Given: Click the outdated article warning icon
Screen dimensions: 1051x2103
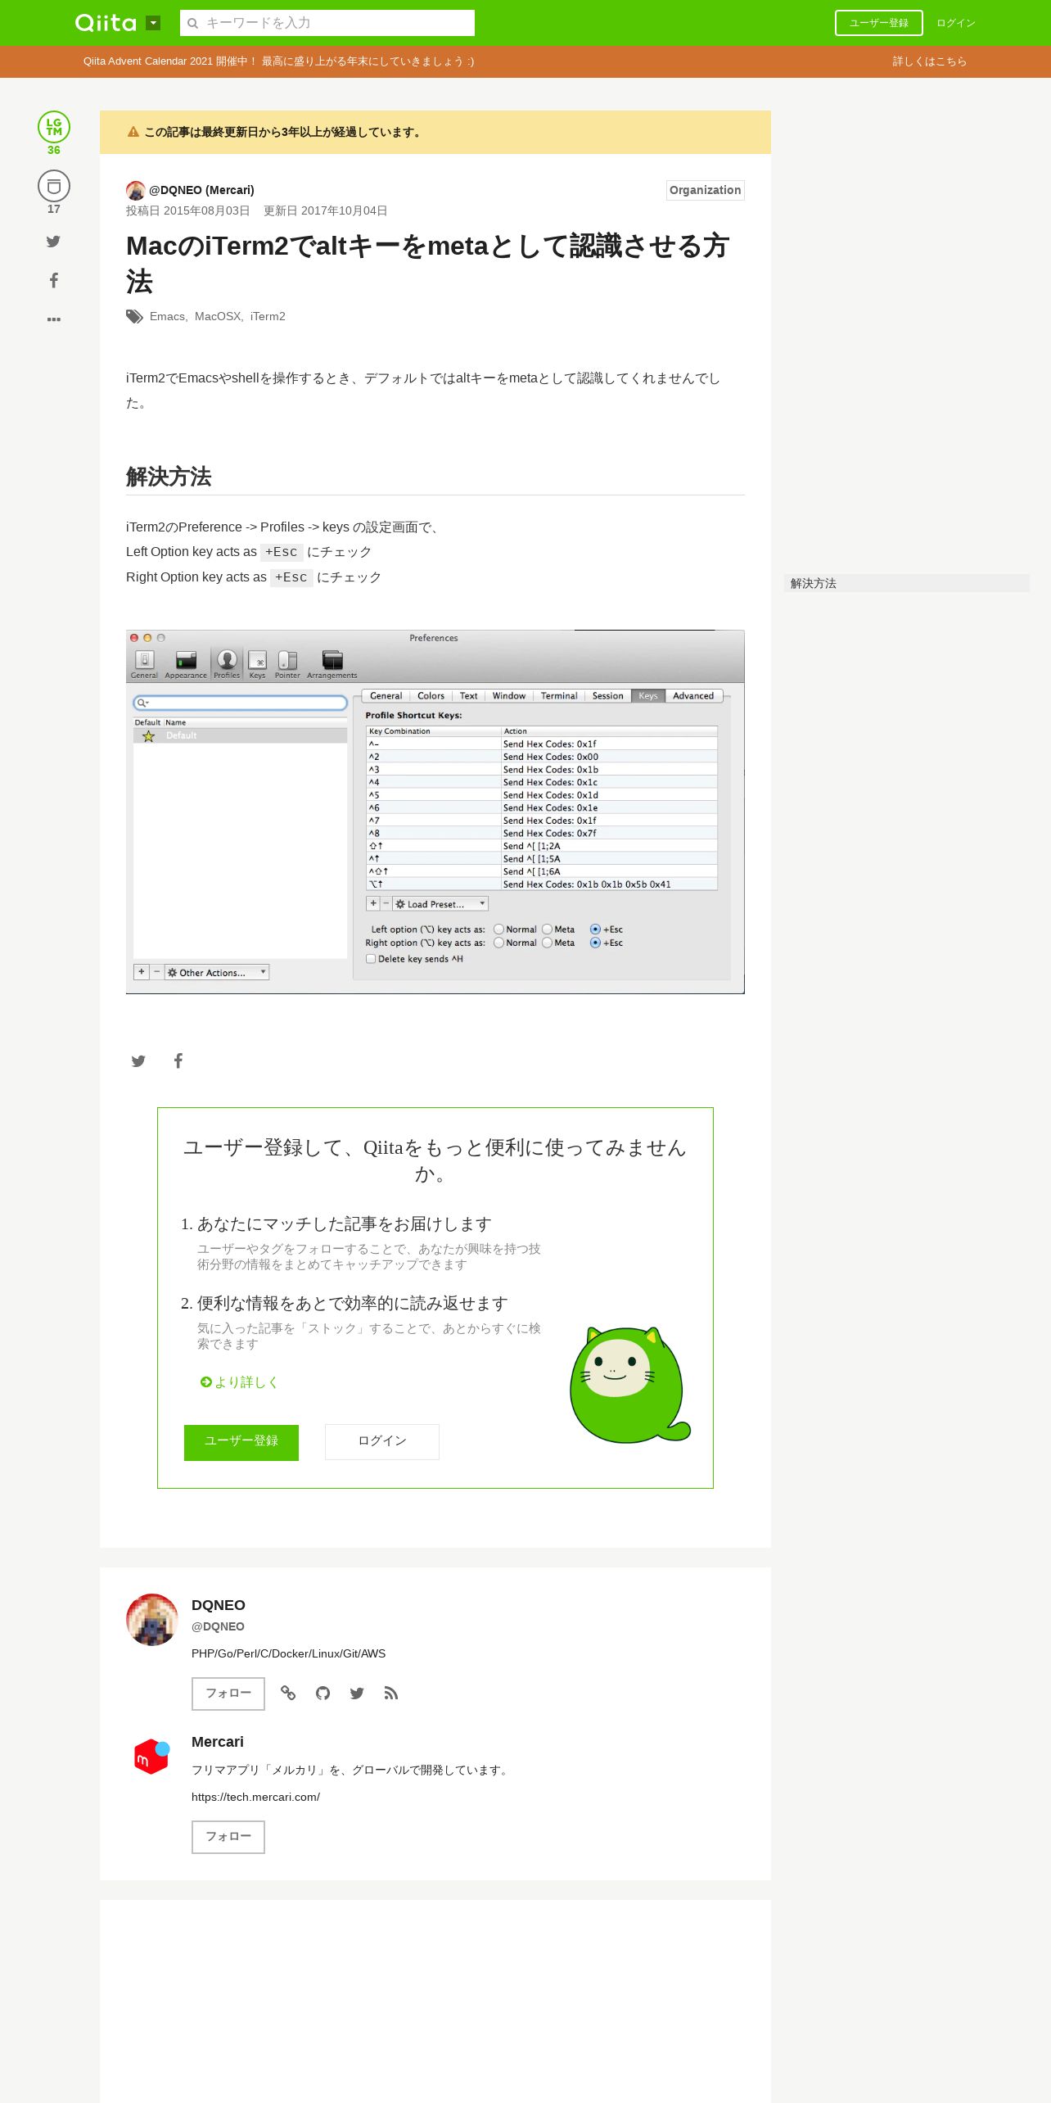Looking at the screenshot, I should (133, 132).
